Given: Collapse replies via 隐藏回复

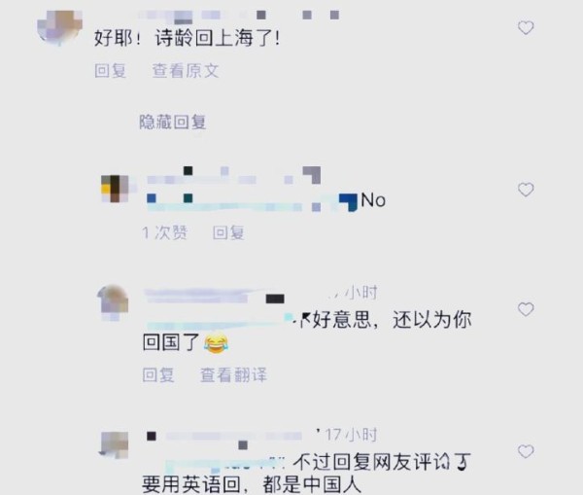Looking at the screenshot, I should click(173, 123).
